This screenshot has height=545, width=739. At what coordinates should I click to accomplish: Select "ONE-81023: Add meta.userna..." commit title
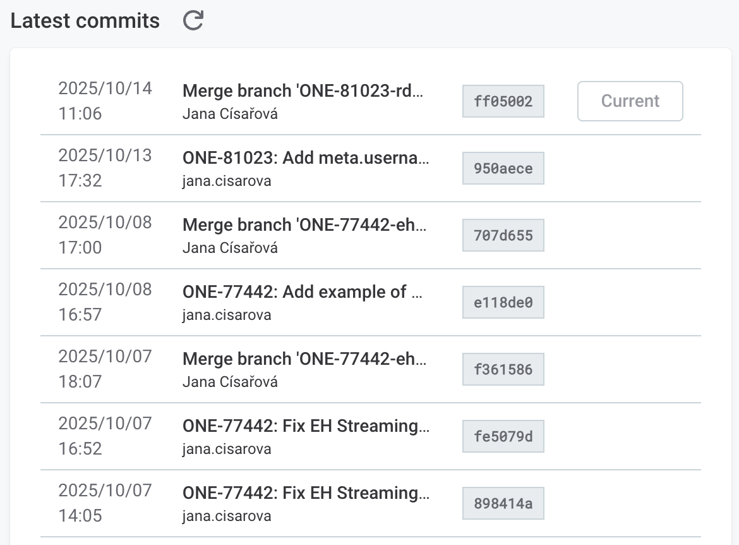306,157
